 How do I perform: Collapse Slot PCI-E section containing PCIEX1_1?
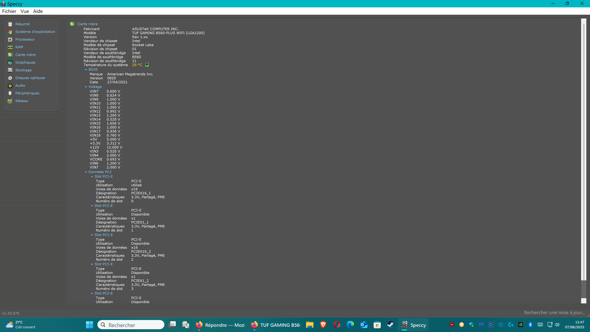coord(92,206)
